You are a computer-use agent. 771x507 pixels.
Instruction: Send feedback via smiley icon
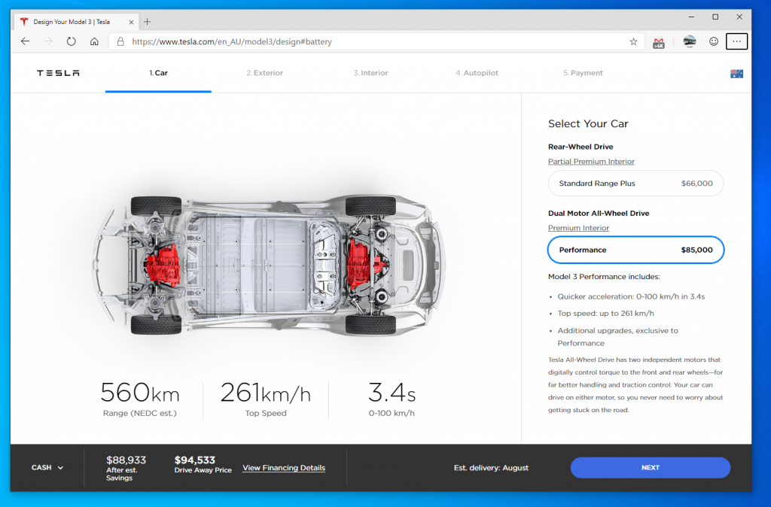714,42
